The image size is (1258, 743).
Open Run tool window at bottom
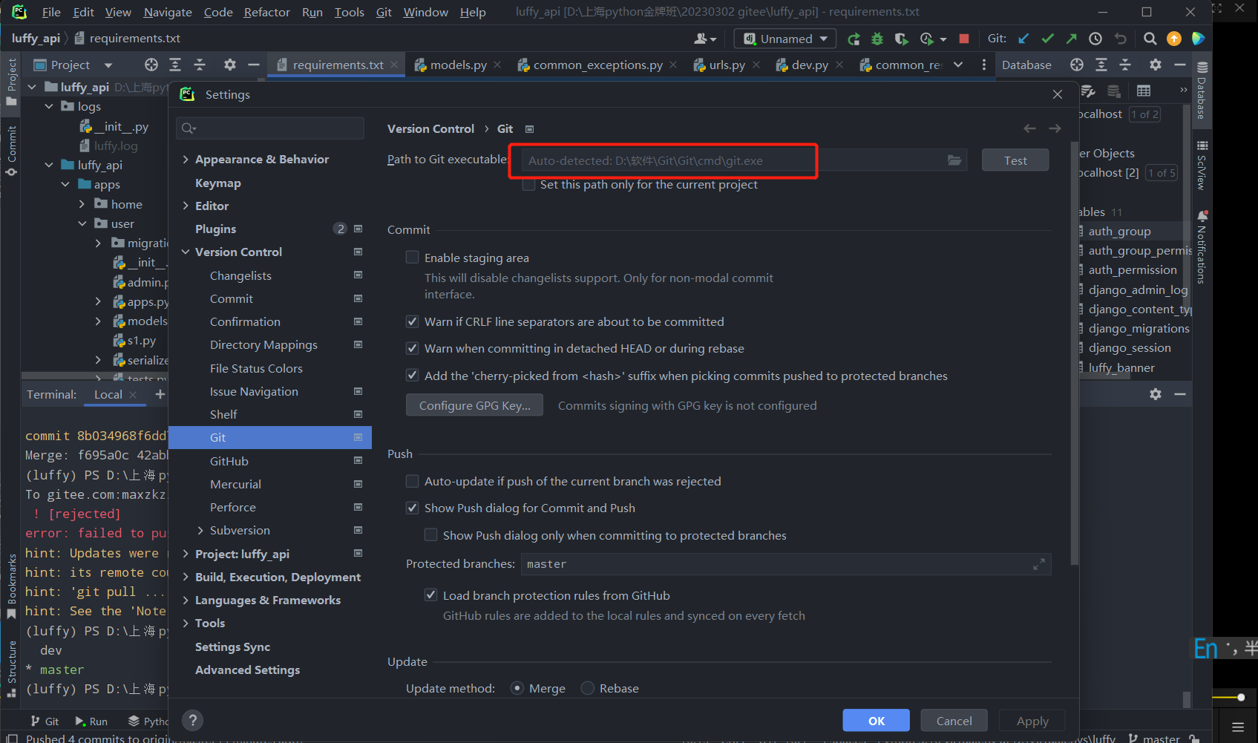[x=91, y=721]
